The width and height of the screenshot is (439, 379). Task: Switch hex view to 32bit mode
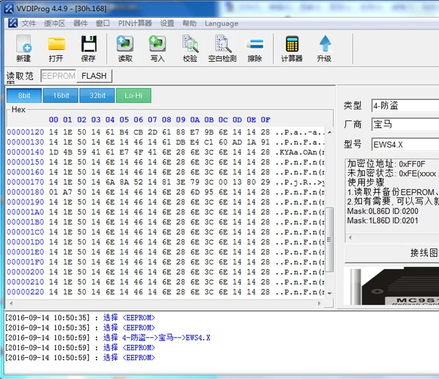[97, 96]
